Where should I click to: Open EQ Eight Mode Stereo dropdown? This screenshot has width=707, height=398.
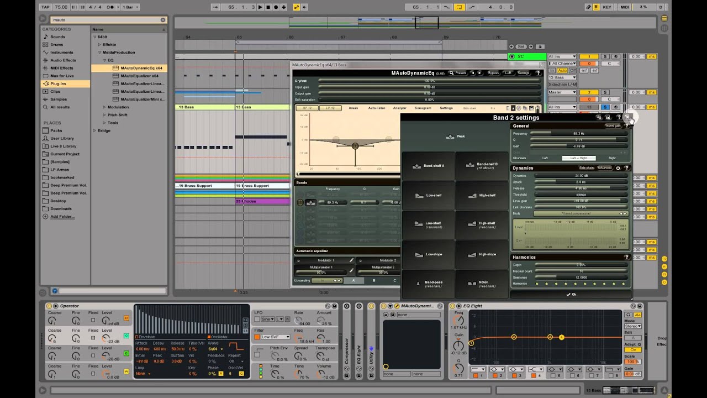pyautogui.click(x=632, y=326)
